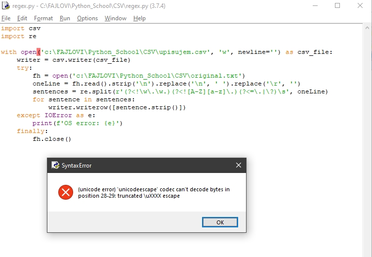372x257 pixels.
Task: Click the 'try:' keyword
Action: [x=24, y=68]
